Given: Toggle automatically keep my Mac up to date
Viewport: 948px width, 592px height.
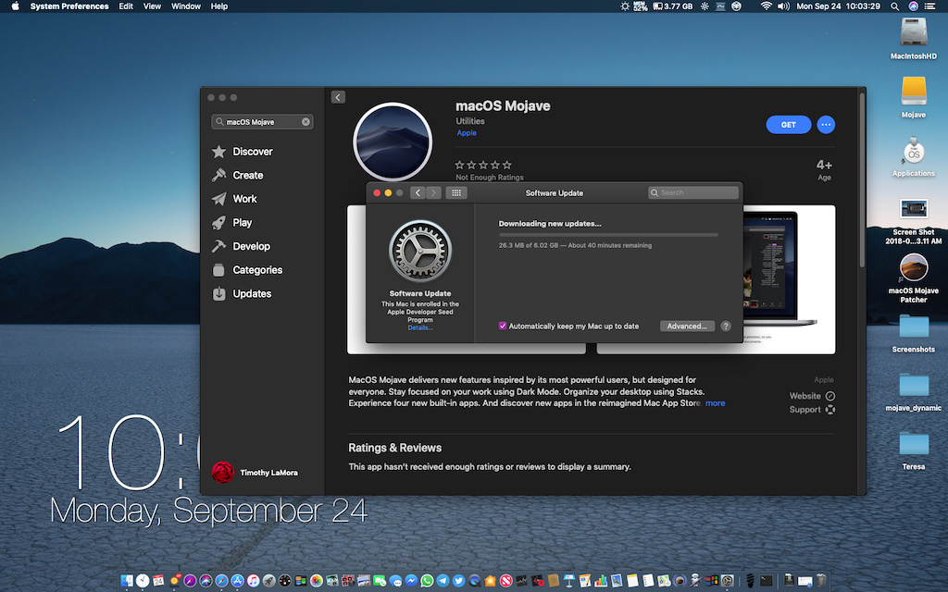Looking at the screenshot, I should pos(503,327).
